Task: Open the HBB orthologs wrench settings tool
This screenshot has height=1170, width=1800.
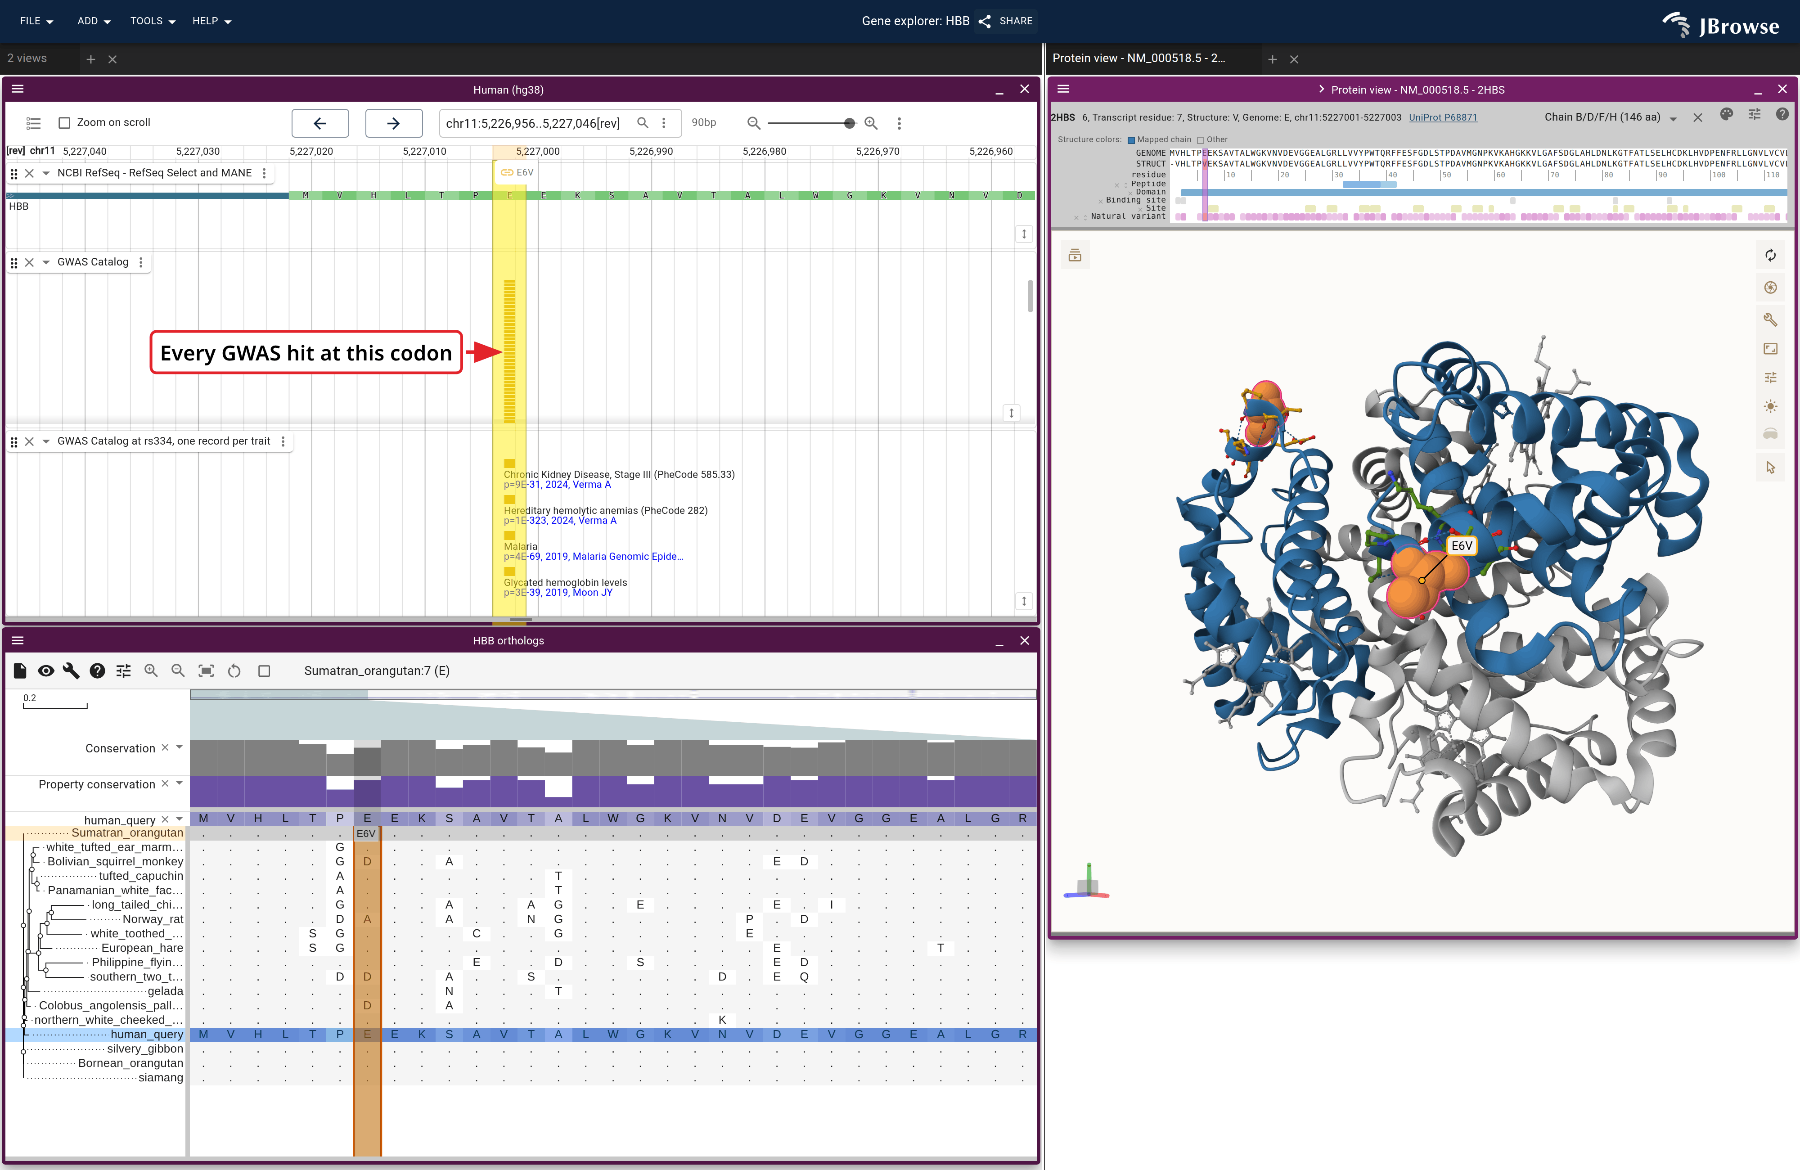Action: tap(71, 671)
